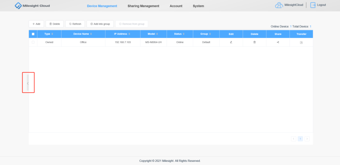Go to the System tab

coord(198,6)
